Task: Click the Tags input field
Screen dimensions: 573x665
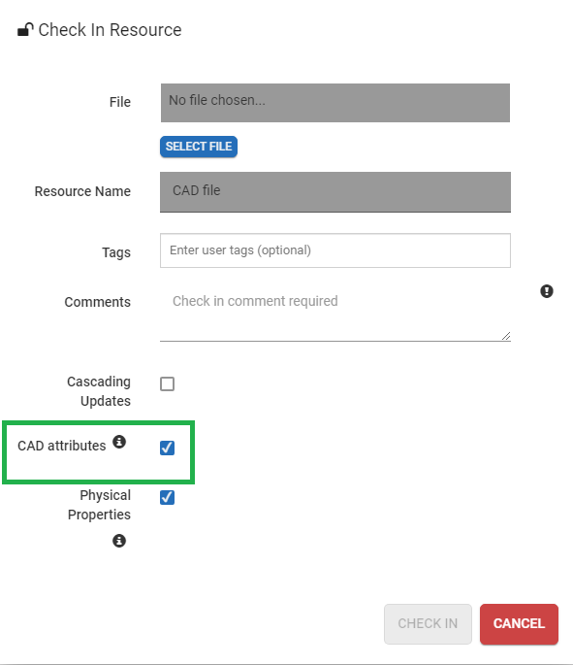Action: [335, 250]
